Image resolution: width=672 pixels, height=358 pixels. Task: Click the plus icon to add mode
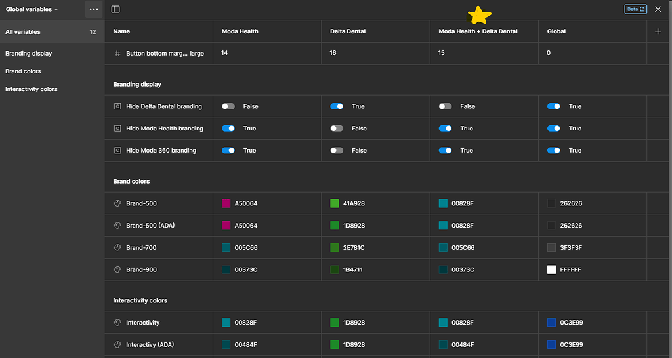click(658, 31)
